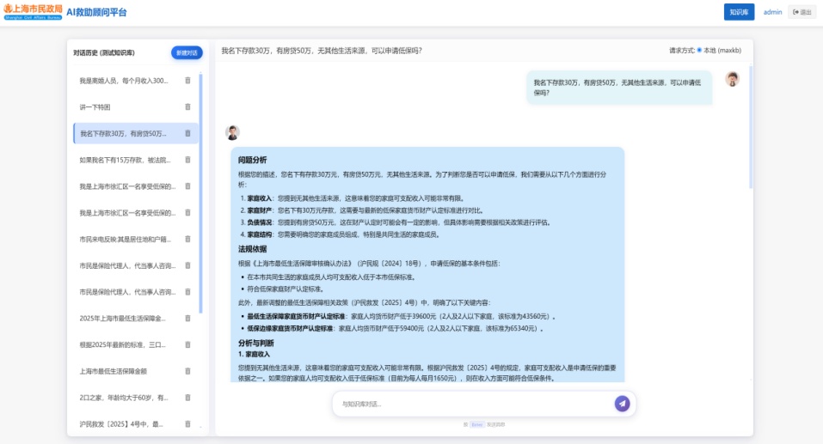This screenshot has height=444, width=823.
Task: Delete the selected '我名下存款30万' conversation
Action: coord(187,133)
